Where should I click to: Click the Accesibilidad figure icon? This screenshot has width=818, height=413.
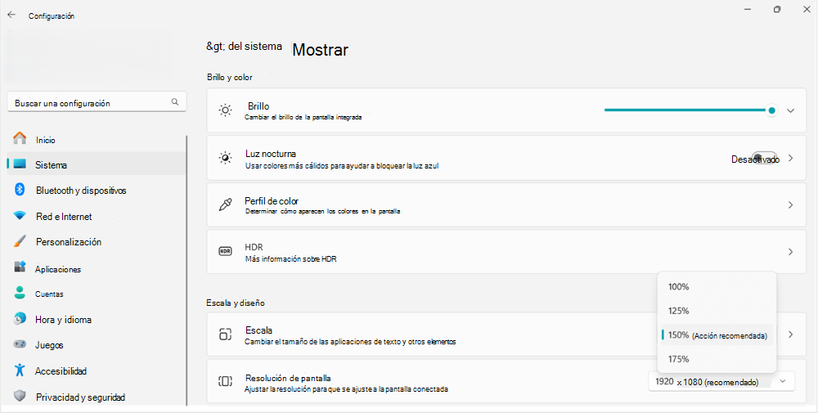click(20, 370)
